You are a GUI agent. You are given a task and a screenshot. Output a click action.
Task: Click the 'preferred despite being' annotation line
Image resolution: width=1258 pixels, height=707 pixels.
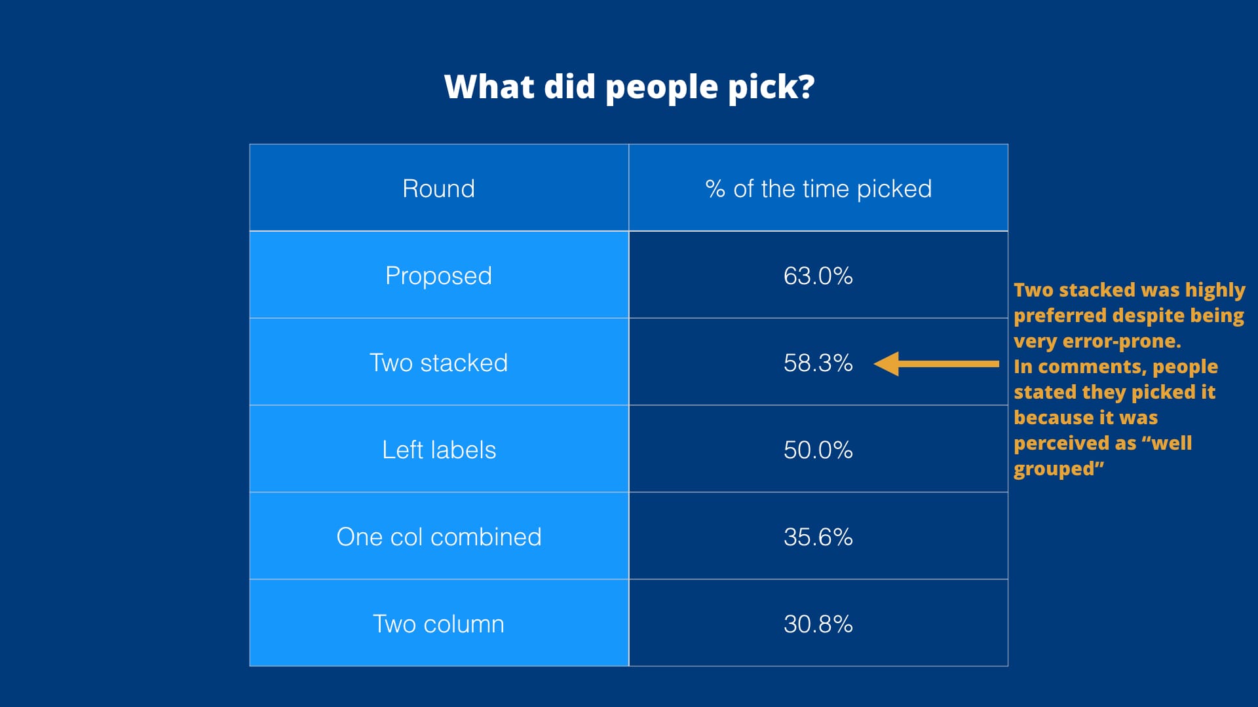[x=1128, y=316]
